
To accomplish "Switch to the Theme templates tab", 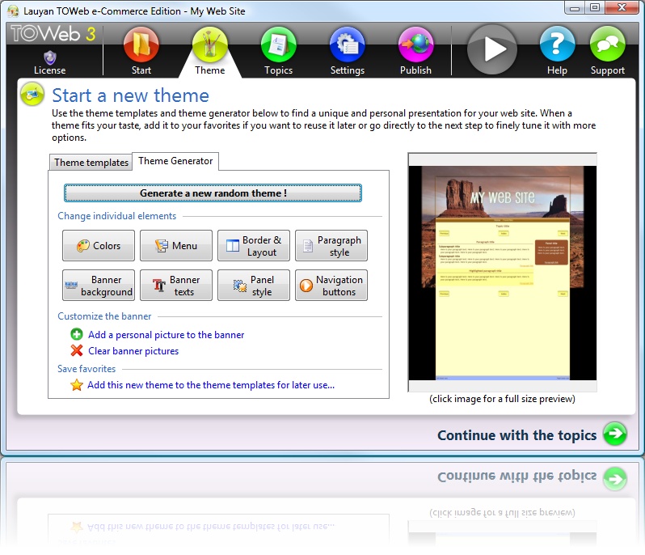I will click(x=91, y=163).
